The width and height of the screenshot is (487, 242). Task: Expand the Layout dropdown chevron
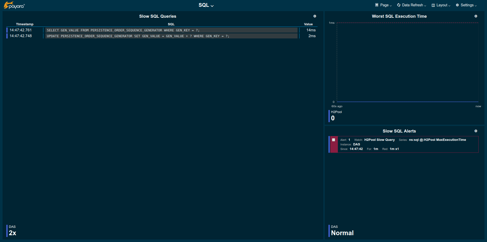(449, 6)
